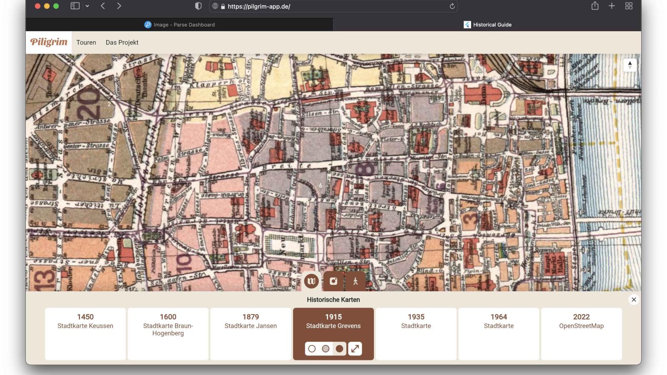This screenshot has width=667, height=375.
Task: Open the Das Projekt menu item
Action: [122, 42]
